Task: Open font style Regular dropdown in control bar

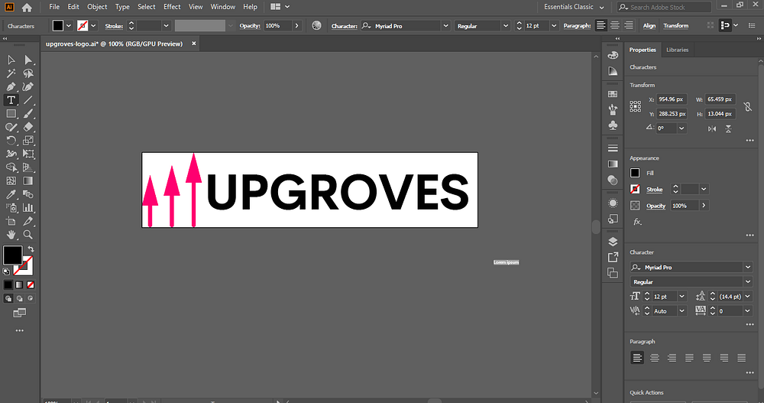Action: pos(506,26)
